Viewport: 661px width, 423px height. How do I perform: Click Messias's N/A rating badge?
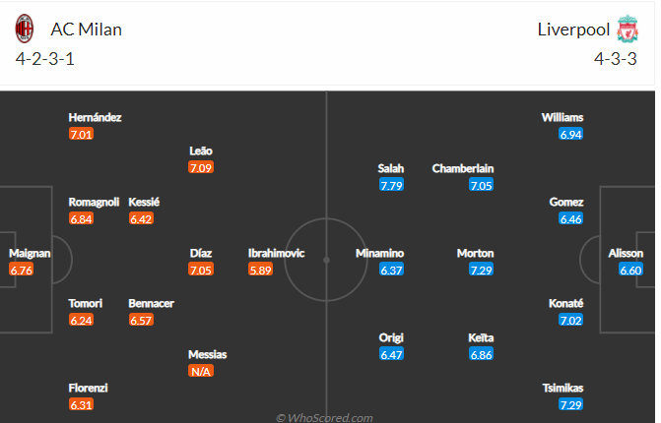point(201,371)
